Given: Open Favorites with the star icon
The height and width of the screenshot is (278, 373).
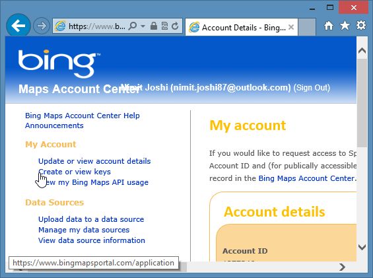Looking at the screenshot, I should tap(345, 26).
